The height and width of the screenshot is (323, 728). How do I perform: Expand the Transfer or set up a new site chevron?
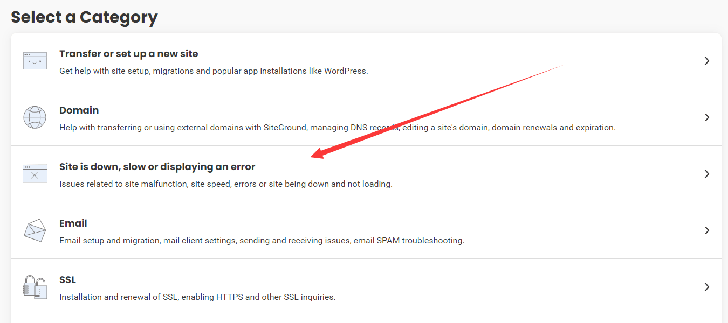click(x=706, y=61)
